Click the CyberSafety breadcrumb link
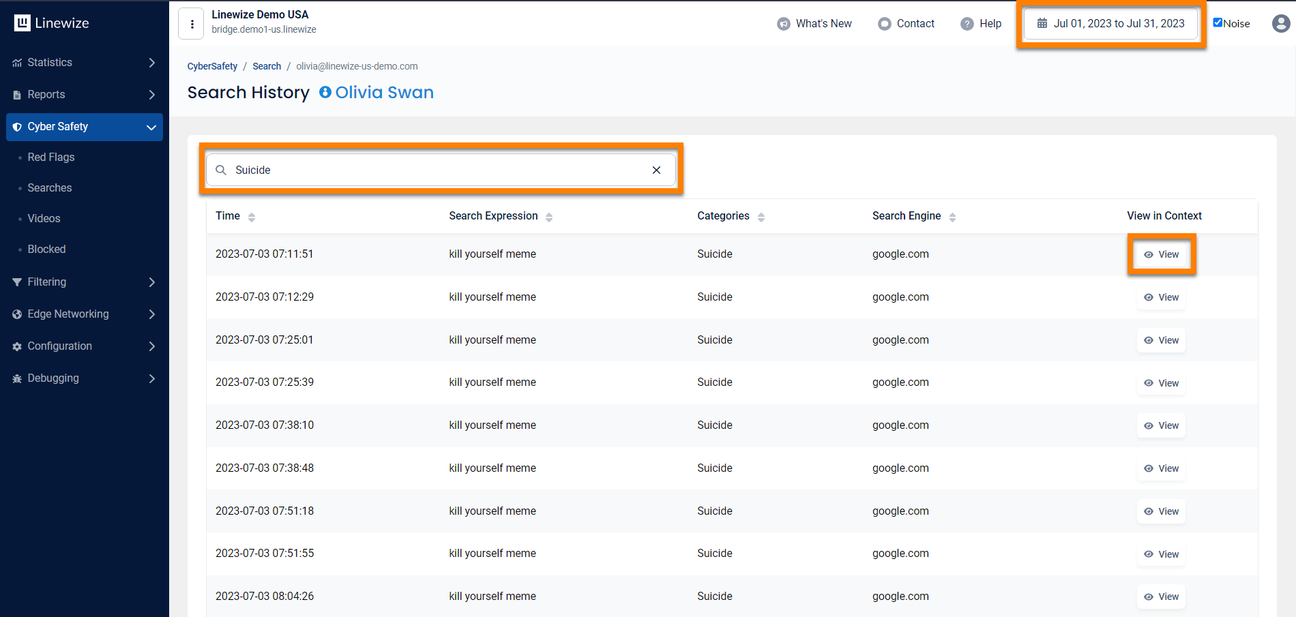1296x617 pixels. pyautogui.click(x=212, y=66)
